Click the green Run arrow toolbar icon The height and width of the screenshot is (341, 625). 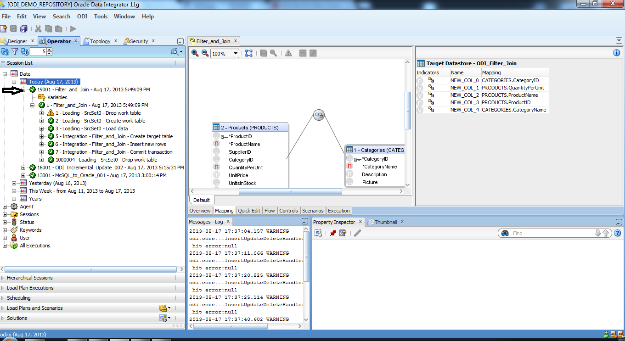pos(73,28)
